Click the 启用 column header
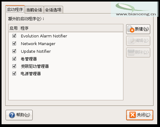Viewport: 160px width, 127px height. 14,28
